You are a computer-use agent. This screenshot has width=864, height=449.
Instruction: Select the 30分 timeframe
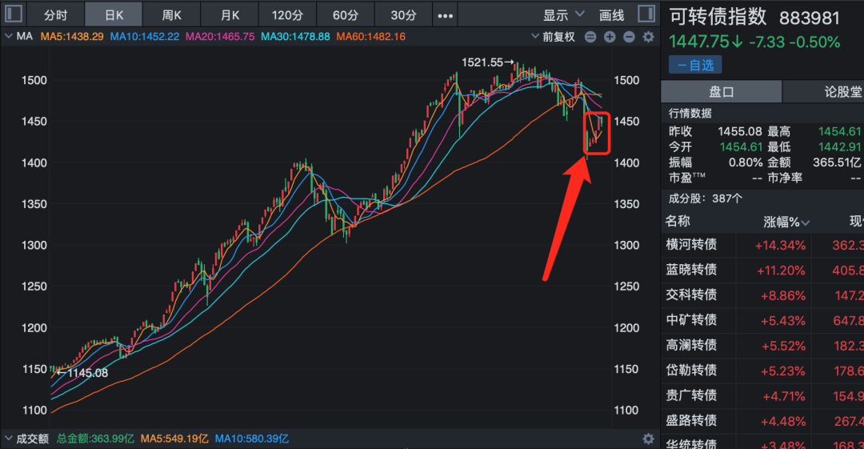pos(403,15)
